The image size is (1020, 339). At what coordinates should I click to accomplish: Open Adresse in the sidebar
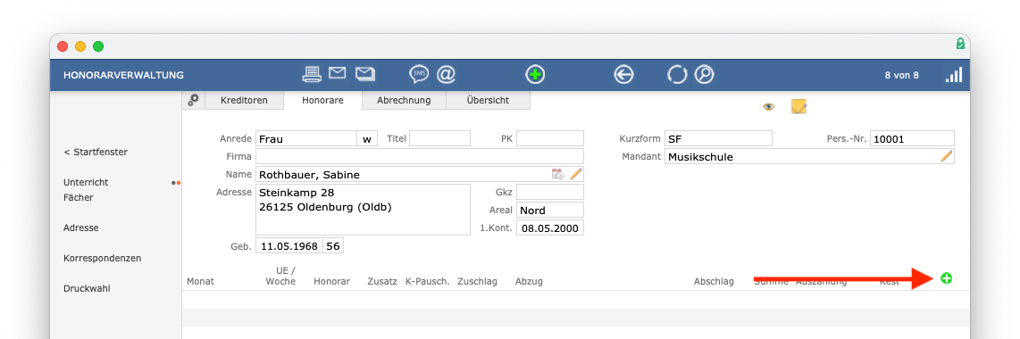[x=81, y=228]
